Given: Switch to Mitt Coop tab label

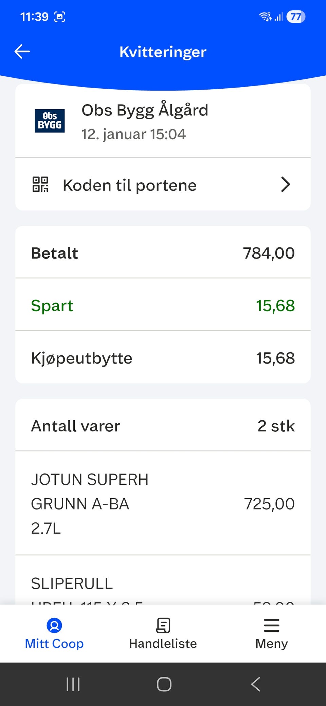Looking at the screenshot, I should click(54, 644).
